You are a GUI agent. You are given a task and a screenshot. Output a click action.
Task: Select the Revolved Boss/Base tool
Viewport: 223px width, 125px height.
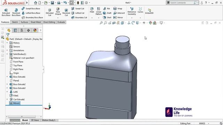coord(16,12)
